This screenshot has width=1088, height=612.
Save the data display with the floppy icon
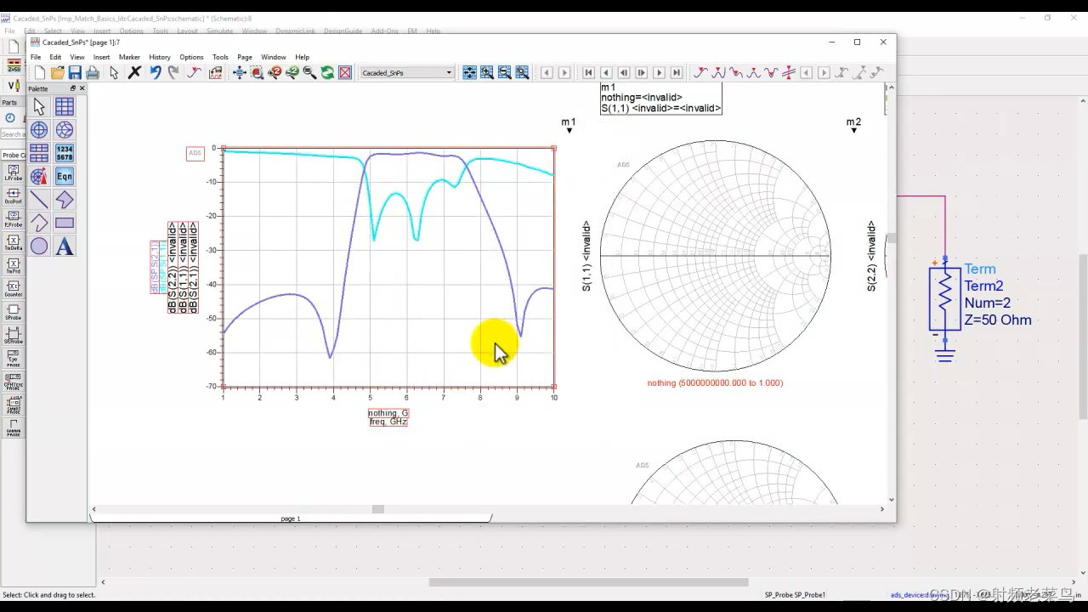pos(75,73)
